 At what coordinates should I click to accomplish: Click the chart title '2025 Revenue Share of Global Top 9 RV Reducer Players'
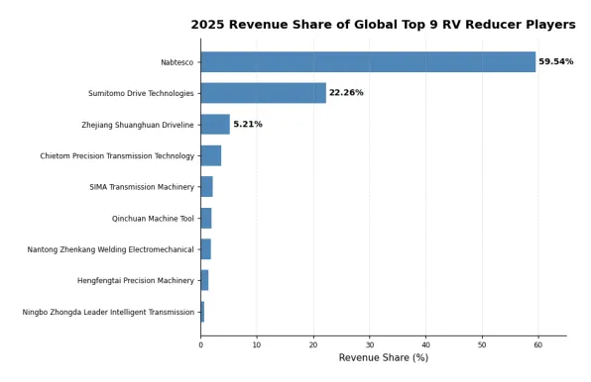[x=383, y=25]
